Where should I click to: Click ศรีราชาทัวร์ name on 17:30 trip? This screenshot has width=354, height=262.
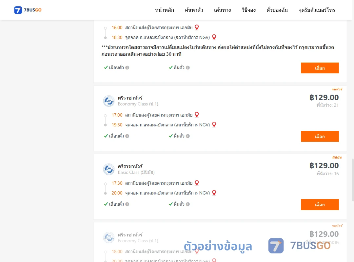pyautogui.click(x=130, y=166)
